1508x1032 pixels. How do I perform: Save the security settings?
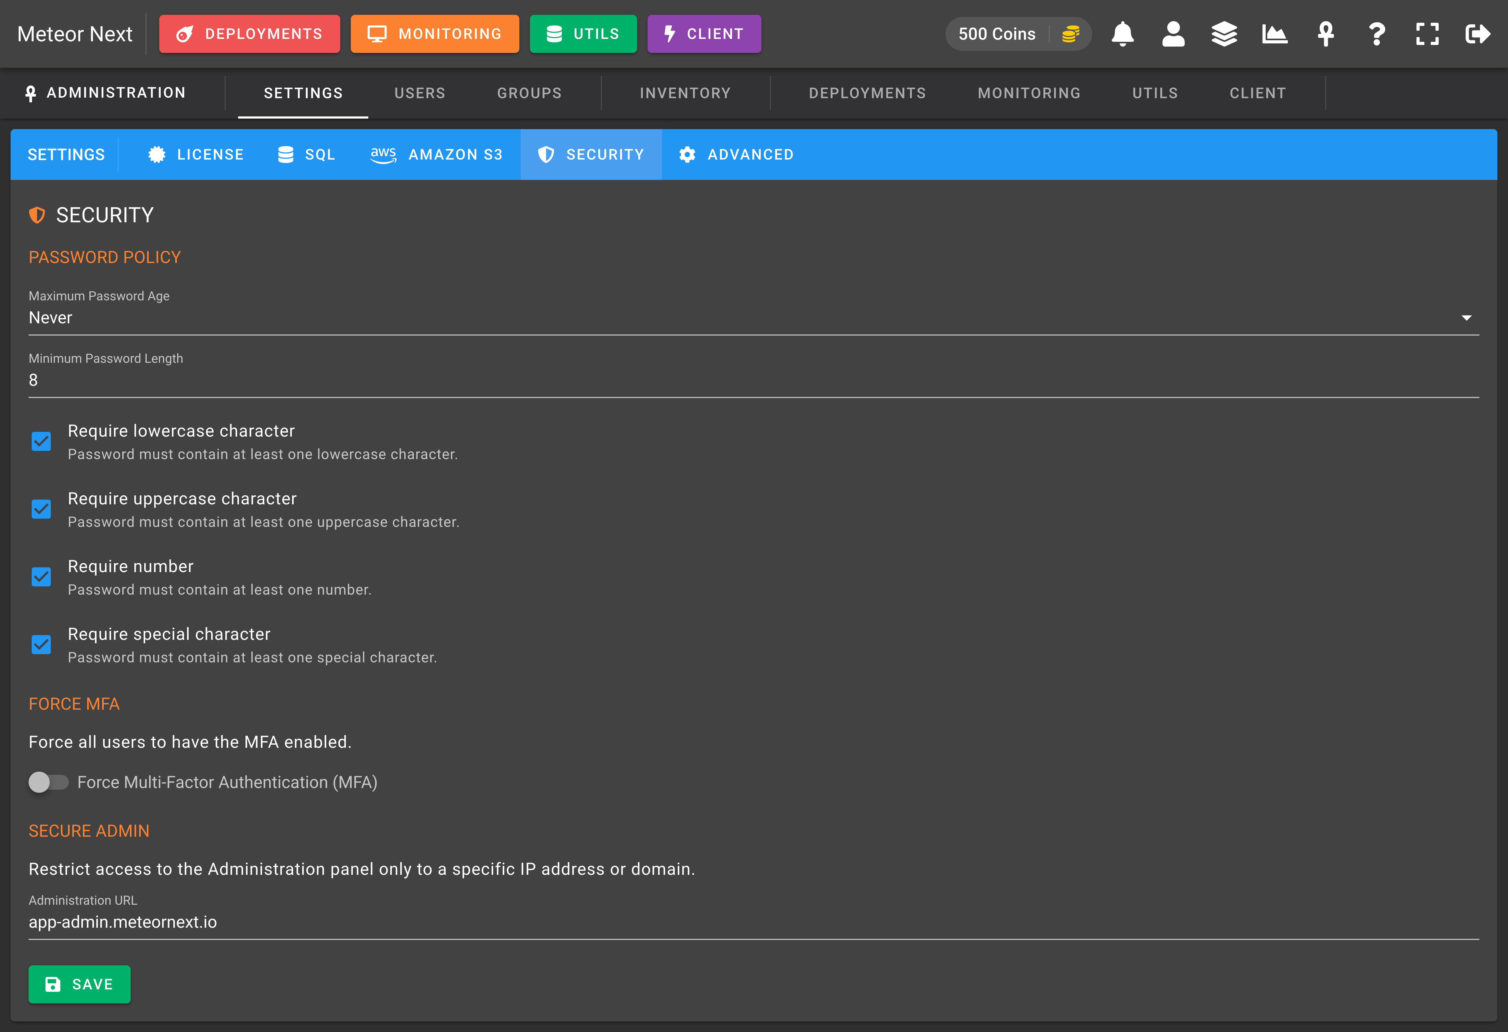pyautogui.click(x=79, y=984)
